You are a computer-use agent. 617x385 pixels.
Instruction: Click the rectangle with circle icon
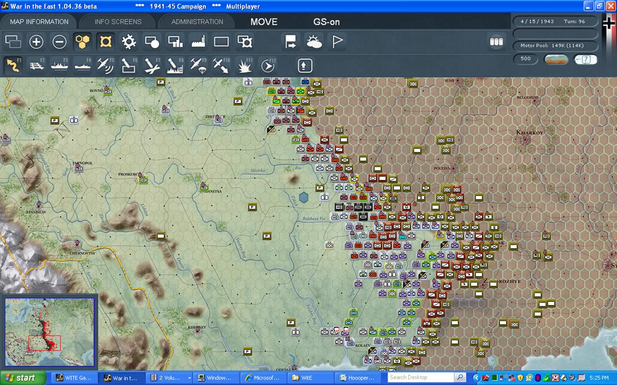click(x=152, y=42)
